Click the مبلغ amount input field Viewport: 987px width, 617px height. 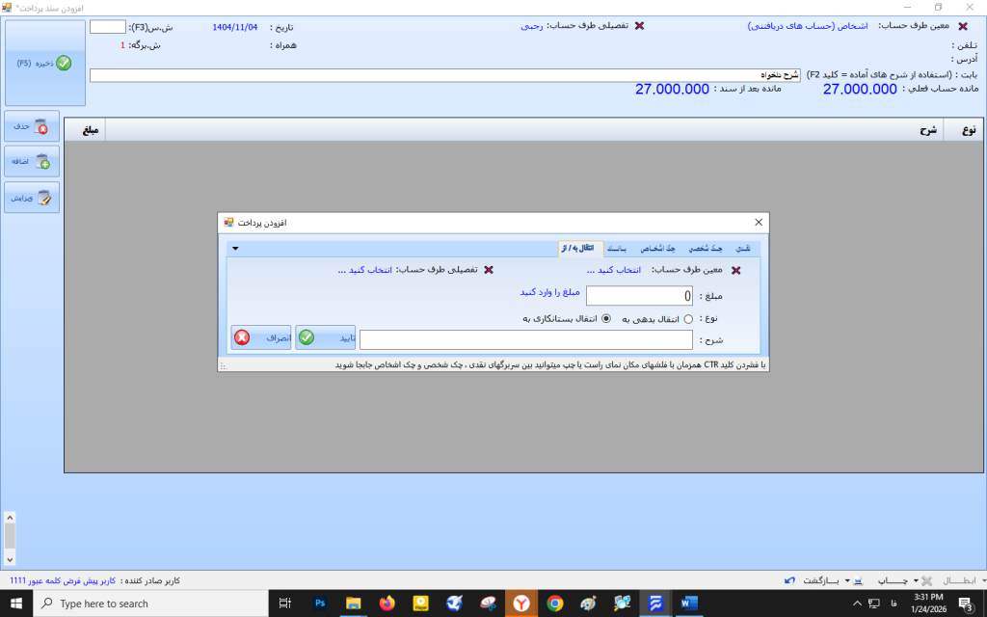click(638, 296)
